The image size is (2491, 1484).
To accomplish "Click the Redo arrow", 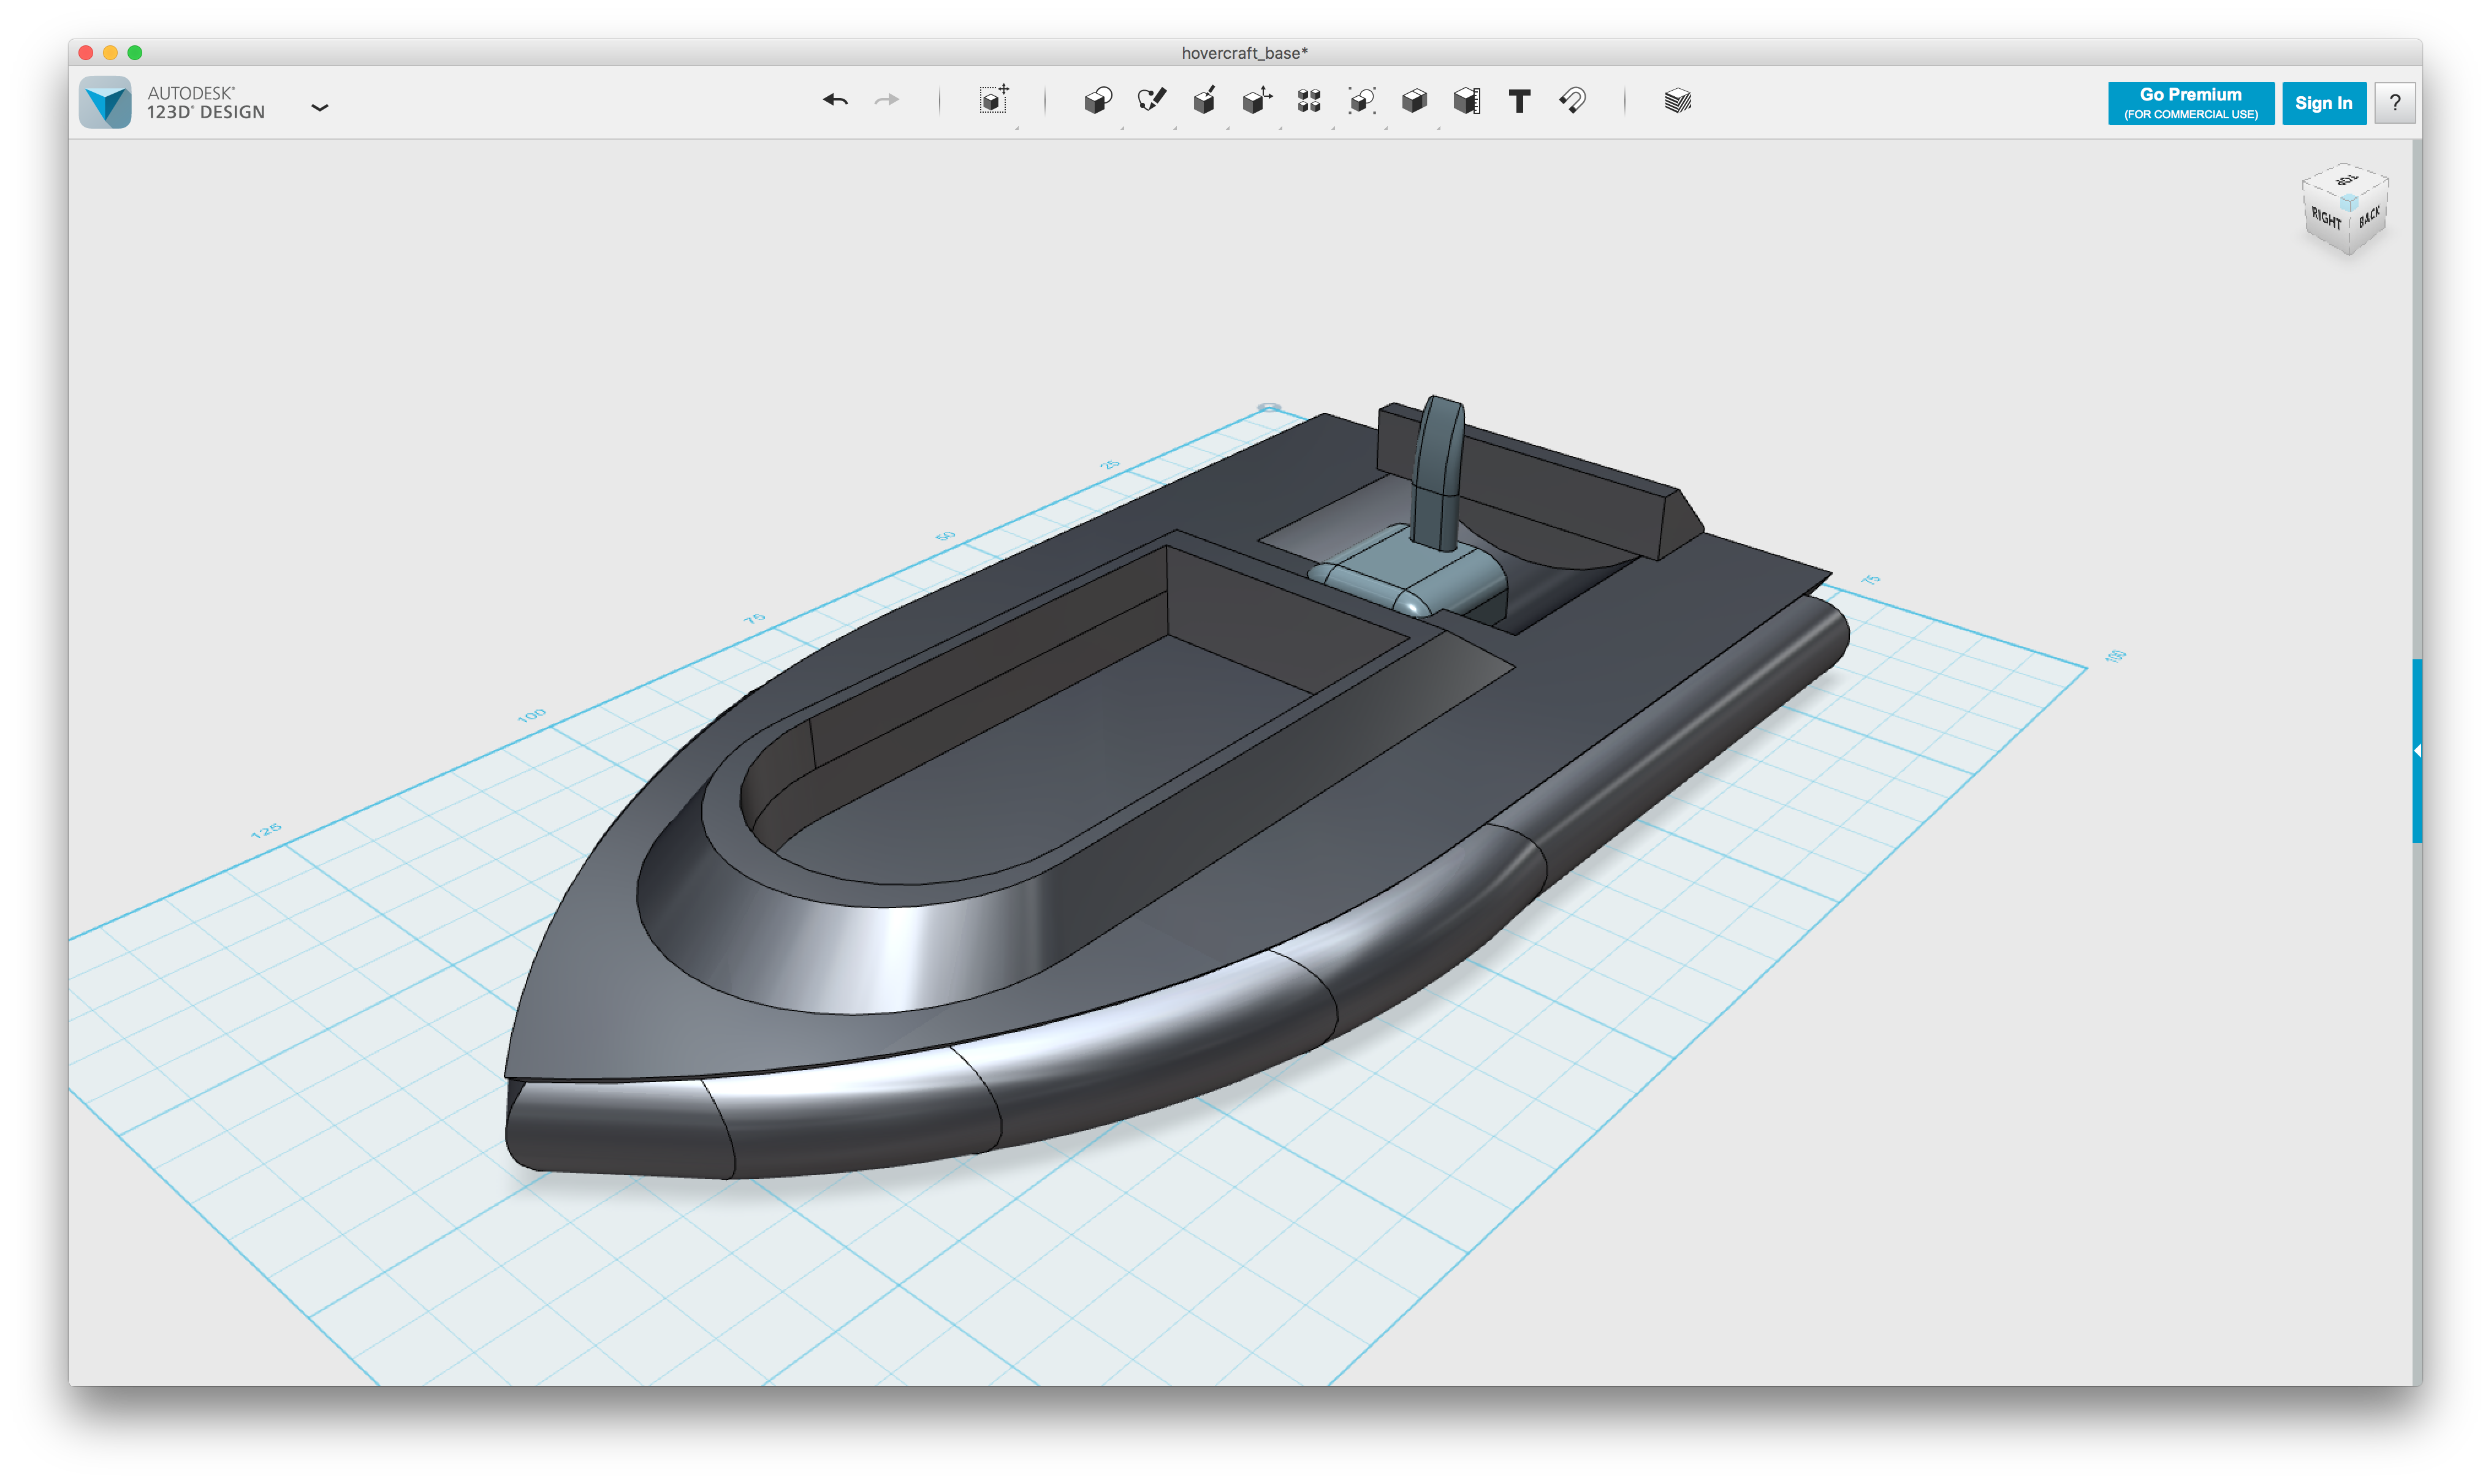I will point(886,100).
